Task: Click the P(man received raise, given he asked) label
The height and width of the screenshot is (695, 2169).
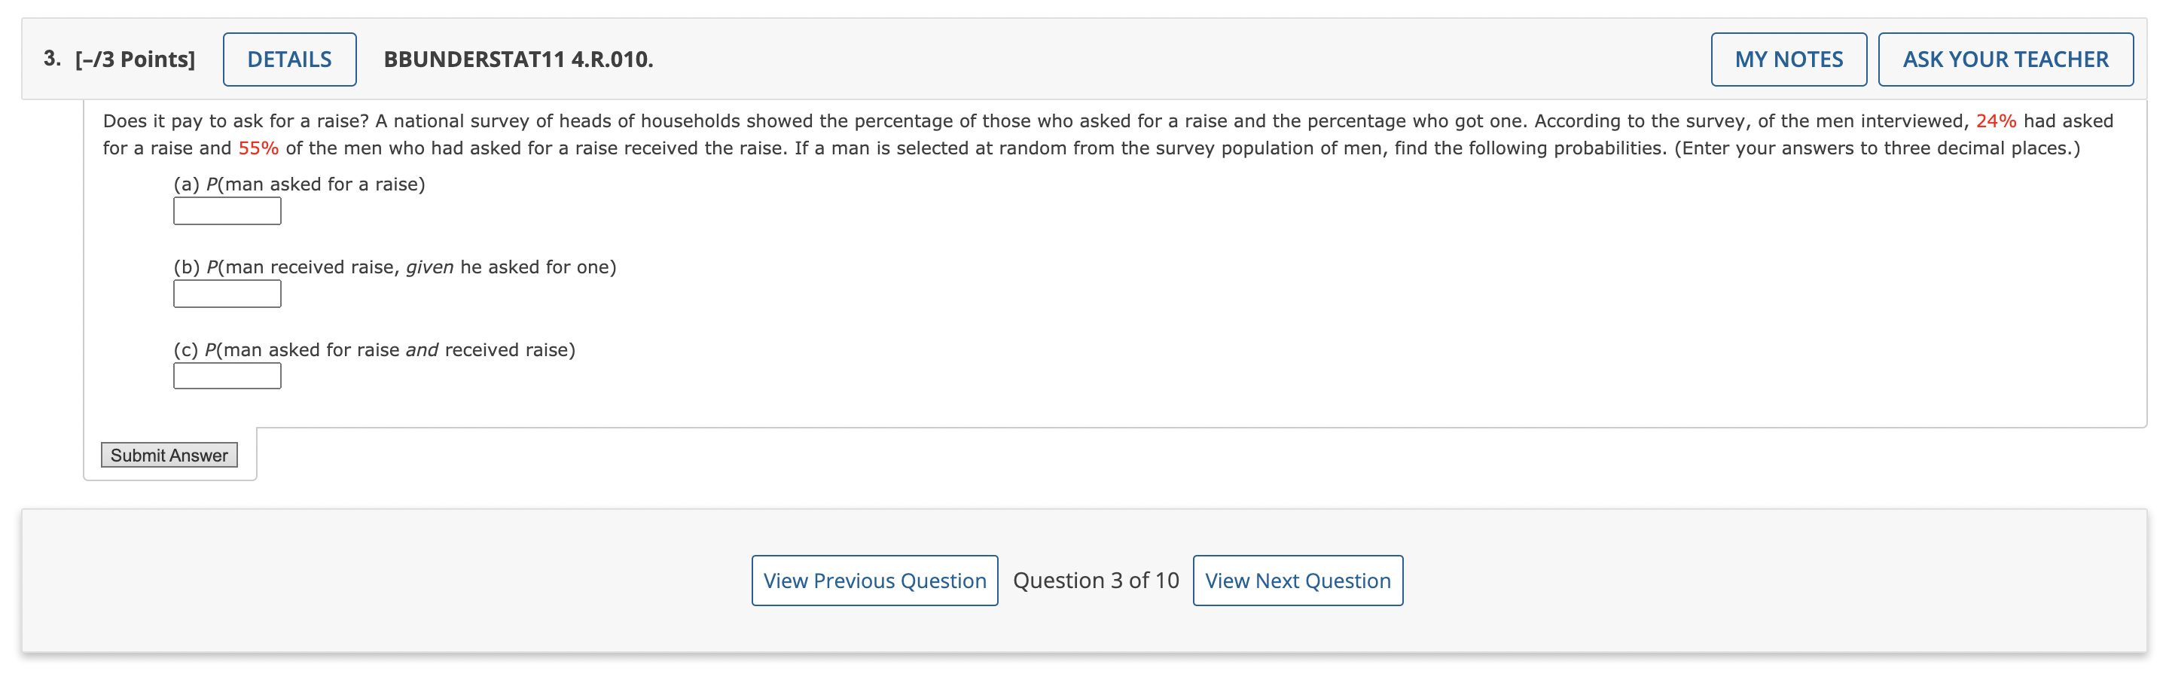Action: coord(394,266)
